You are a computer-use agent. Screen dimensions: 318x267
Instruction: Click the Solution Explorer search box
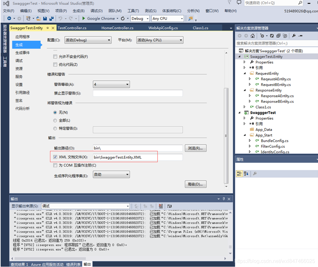click(x=277, y=43)
